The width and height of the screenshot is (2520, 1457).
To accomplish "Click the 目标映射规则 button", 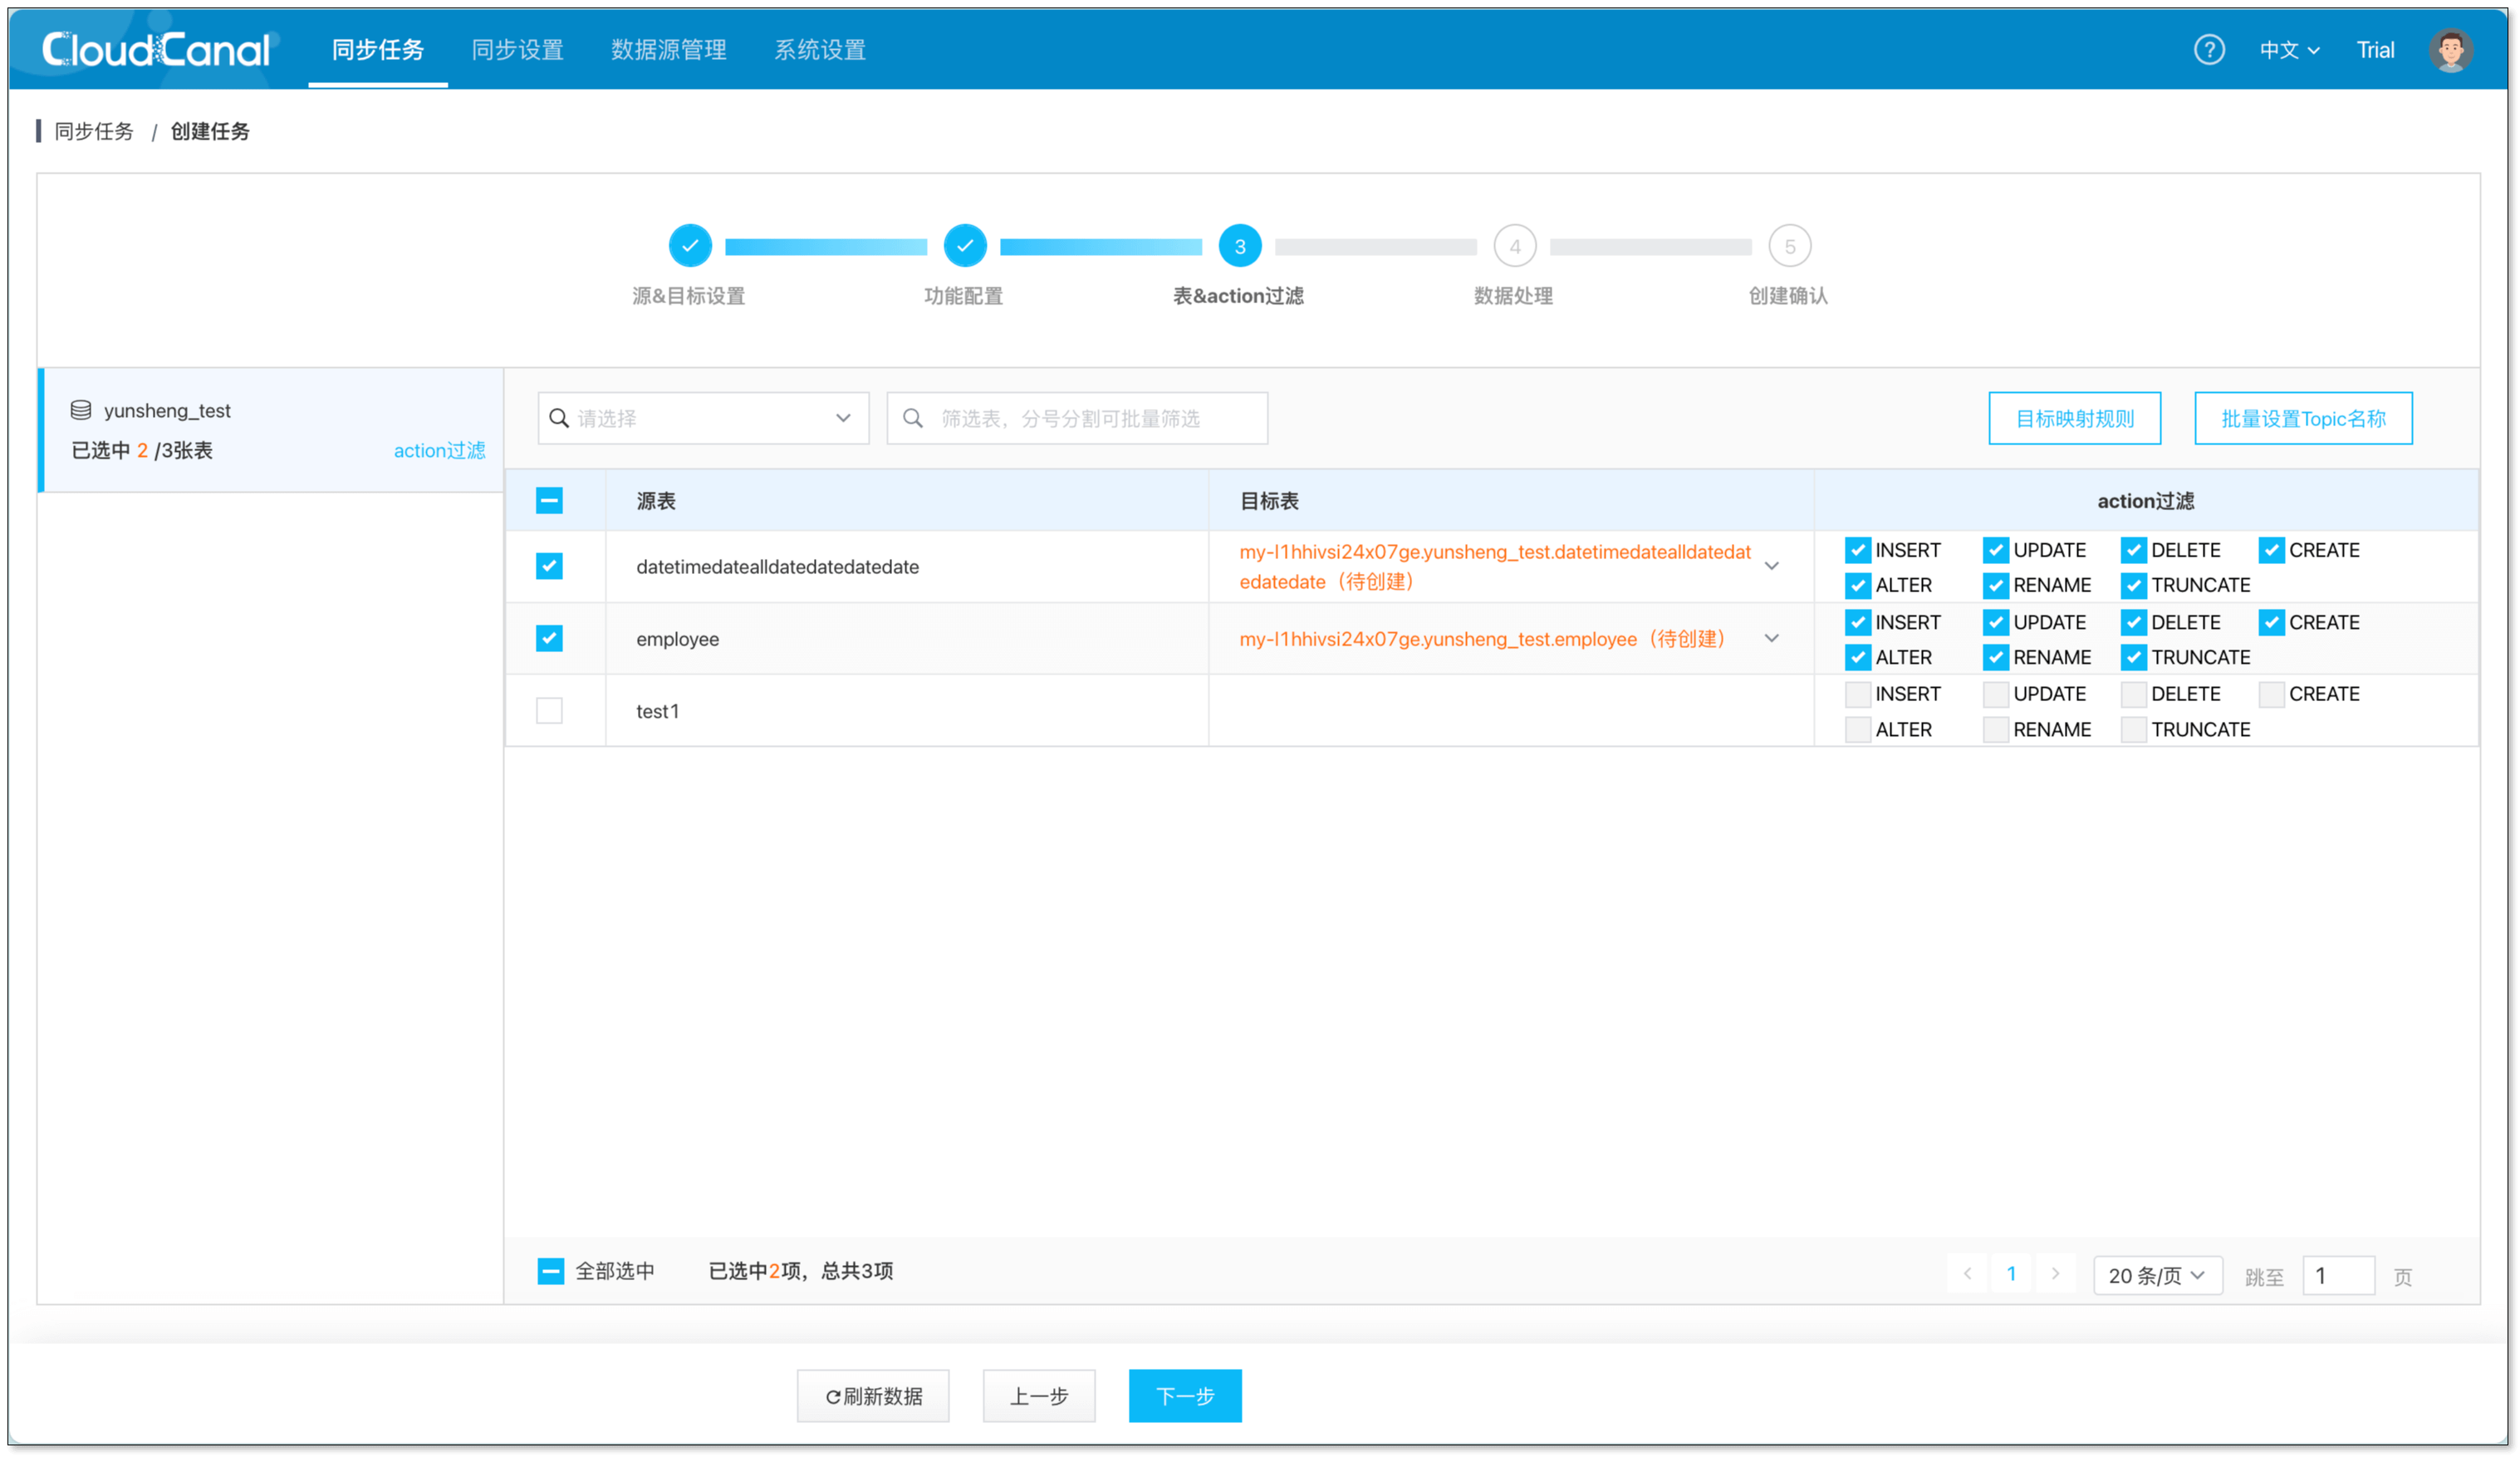I will 2074,418.
